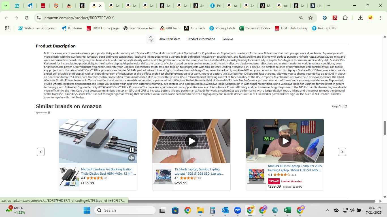The image size is (387, 217).
Task: Open the 888 Tech bookmark
Action: pyautogui.click(x=170, y=28)
